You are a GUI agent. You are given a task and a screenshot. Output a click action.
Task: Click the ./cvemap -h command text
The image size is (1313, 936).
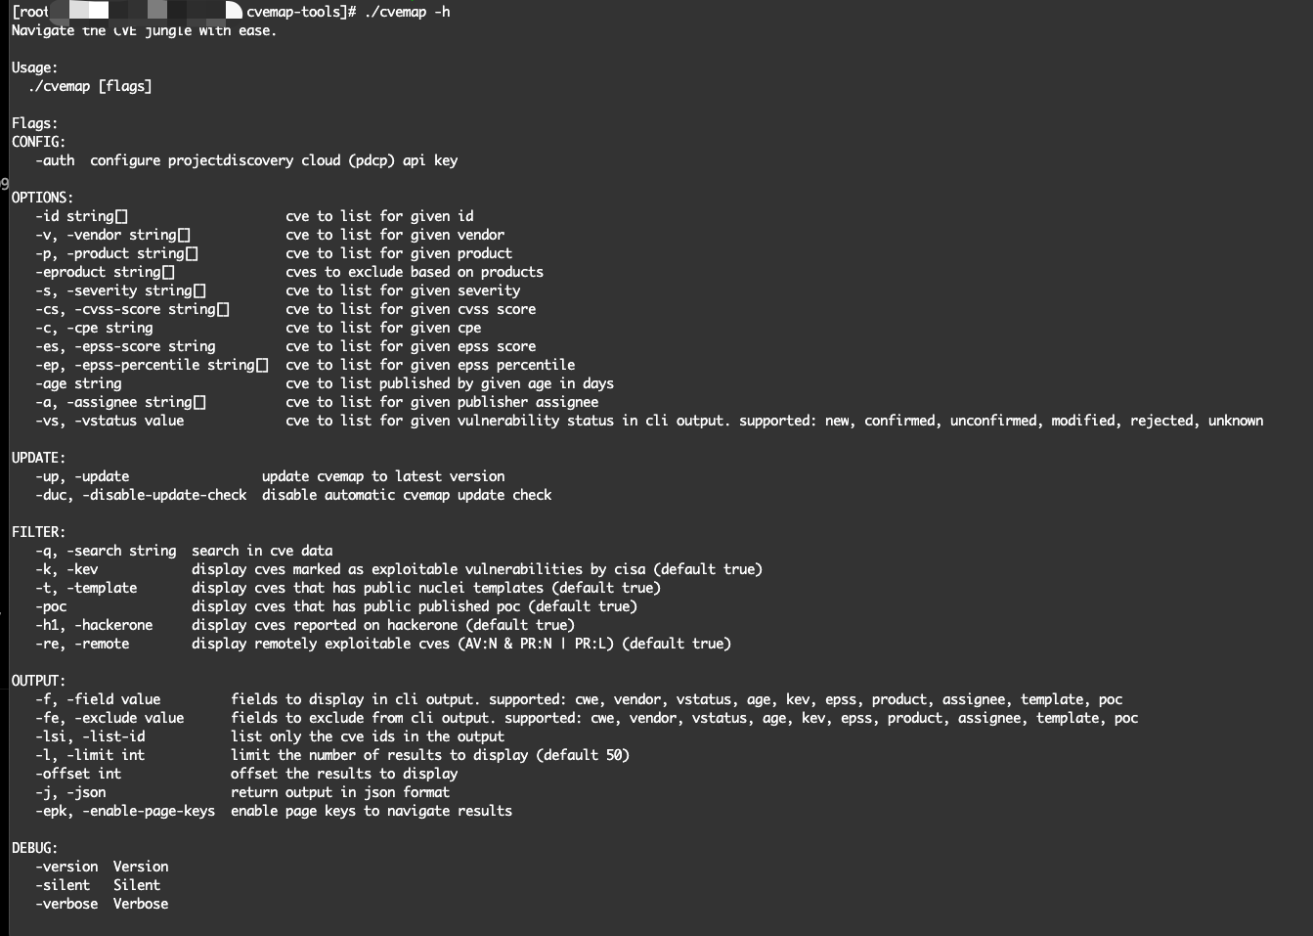[407, 12]
